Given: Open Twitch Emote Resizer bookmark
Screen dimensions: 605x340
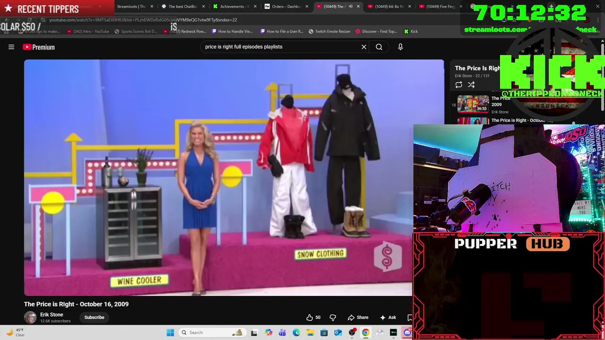Looking at the screenshot, I should 329,31.
